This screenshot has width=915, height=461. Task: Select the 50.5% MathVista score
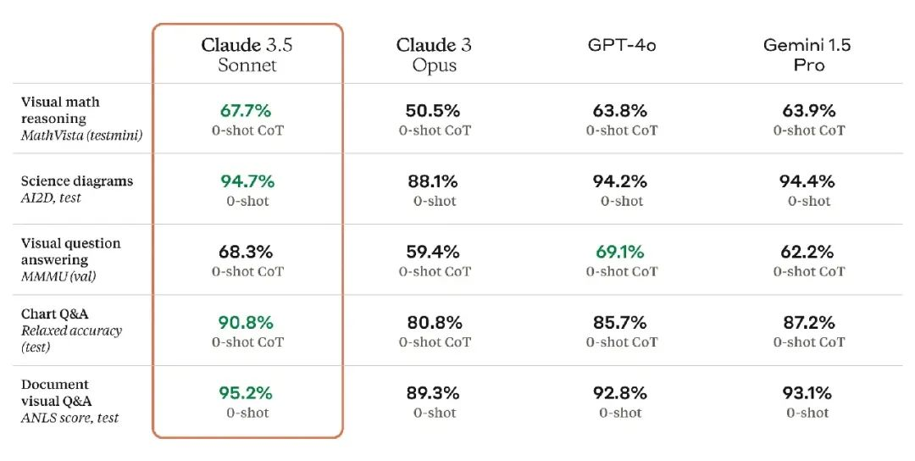coord(435,111)
